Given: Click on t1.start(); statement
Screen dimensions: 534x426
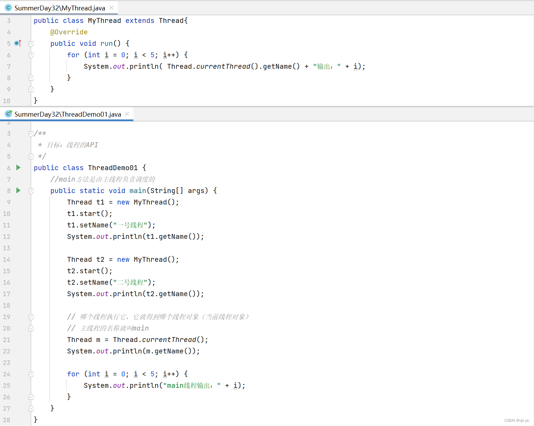Looking at the screenshot, I should (x=90, y=214).
